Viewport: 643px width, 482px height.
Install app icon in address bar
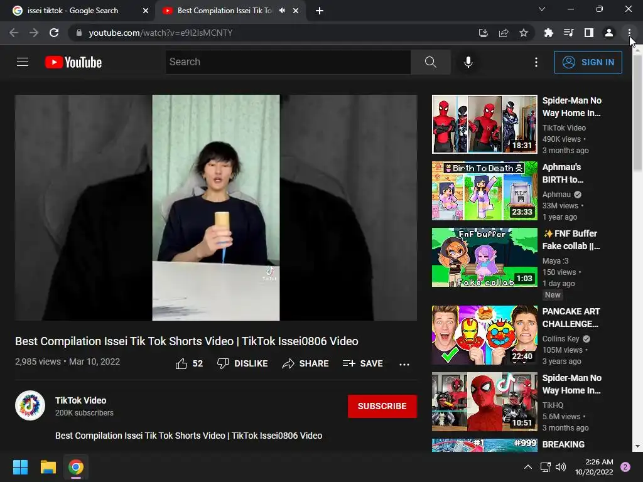click(x=483, y=33)
